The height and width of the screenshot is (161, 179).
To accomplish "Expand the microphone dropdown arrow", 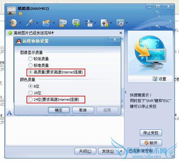I will click(37, 23).
